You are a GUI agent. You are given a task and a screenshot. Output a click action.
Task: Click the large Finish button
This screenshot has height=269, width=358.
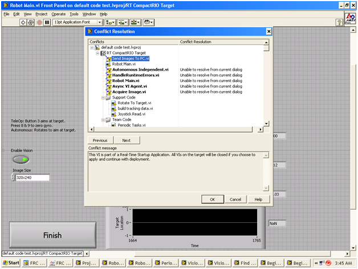(52, 235)
